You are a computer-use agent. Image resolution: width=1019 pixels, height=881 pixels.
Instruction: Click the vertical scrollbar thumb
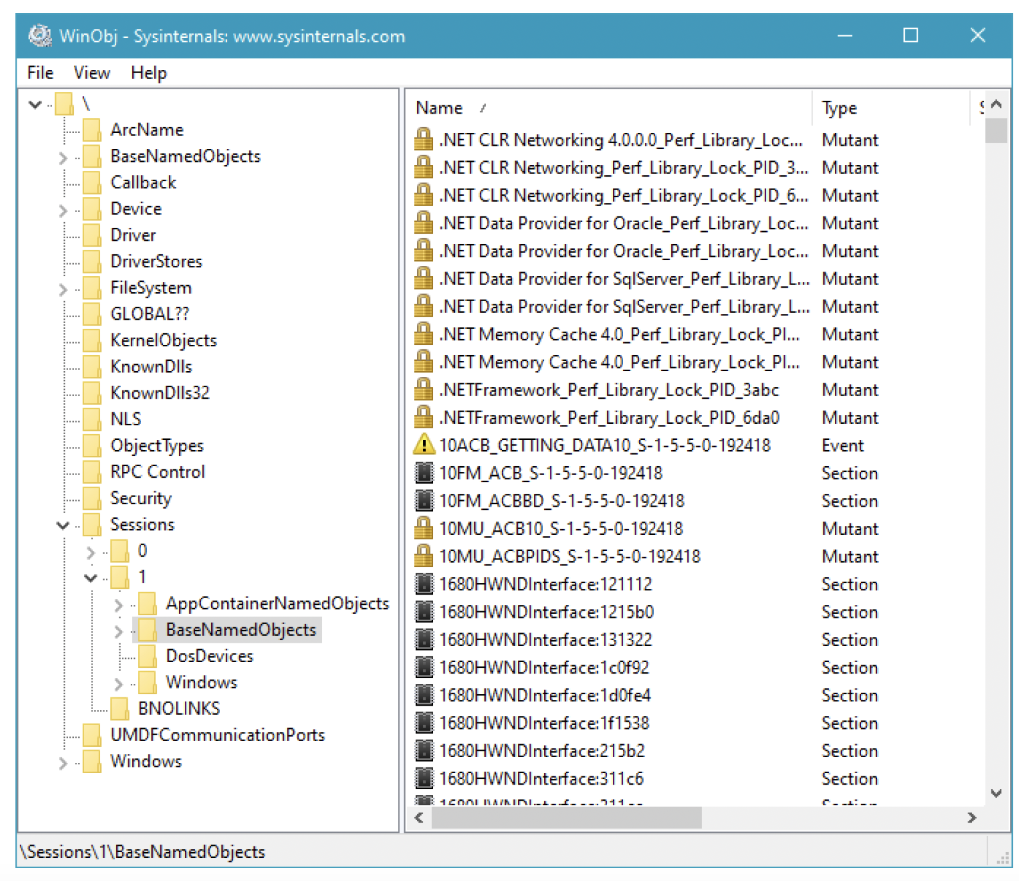996,130
